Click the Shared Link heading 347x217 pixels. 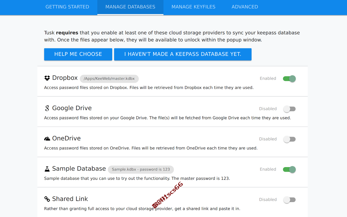coord(70,199)
